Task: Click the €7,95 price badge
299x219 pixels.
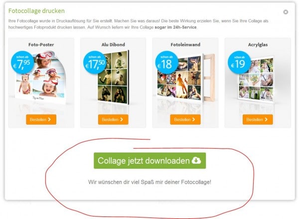Action: 22,62
